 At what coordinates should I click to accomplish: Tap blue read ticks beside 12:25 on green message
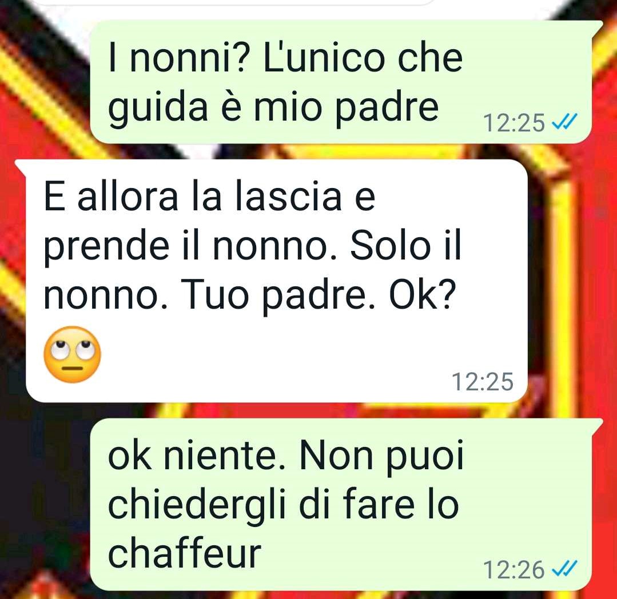tap(564, 122)
